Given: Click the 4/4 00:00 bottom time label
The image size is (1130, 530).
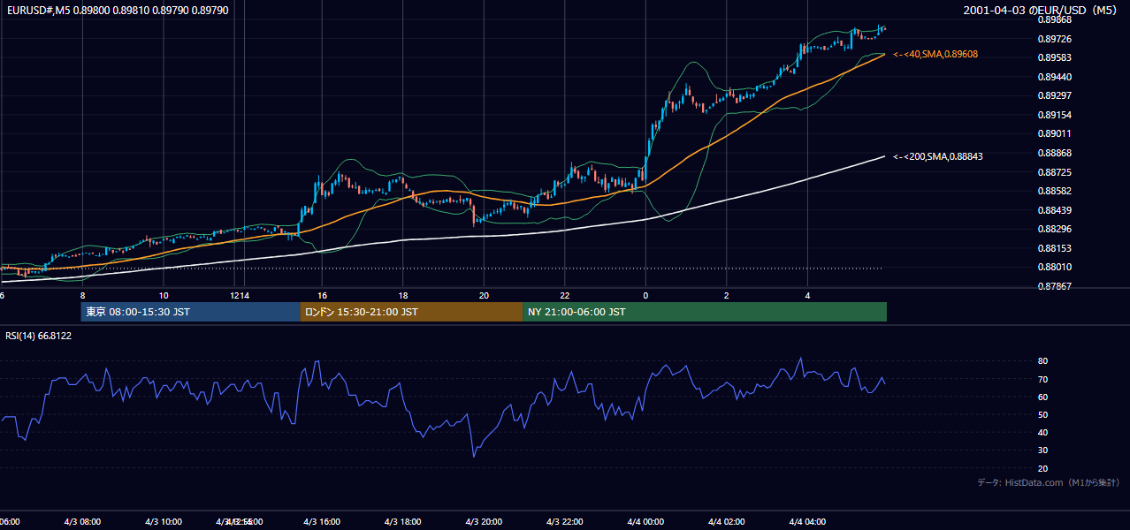Looking at the screenshot, I should pyautogui.click(x=645, y=521).
